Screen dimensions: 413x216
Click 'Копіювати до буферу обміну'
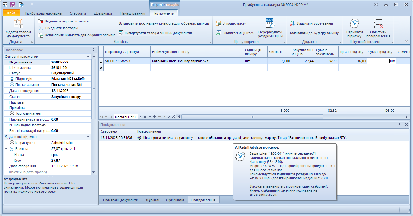pyautogui.click(x=314, y=33)
